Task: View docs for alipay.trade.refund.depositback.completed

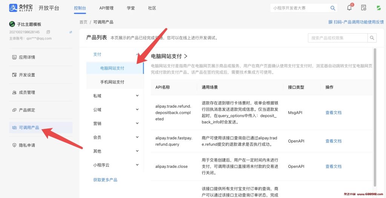Action: tap(333, 113)
